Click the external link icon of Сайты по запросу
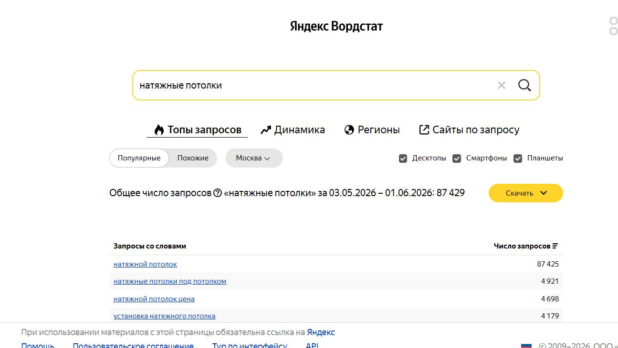This screenshot has height=348, width=618. [x=424, y=129]
